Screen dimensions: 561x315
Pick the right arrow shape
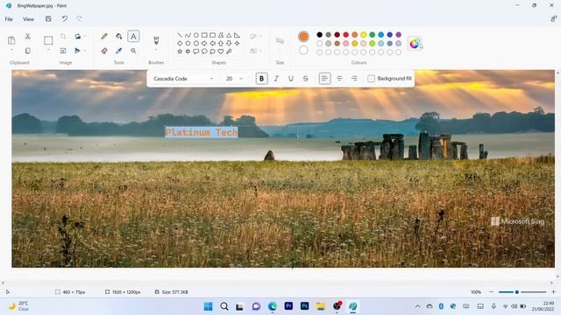[x=204, y=43]
